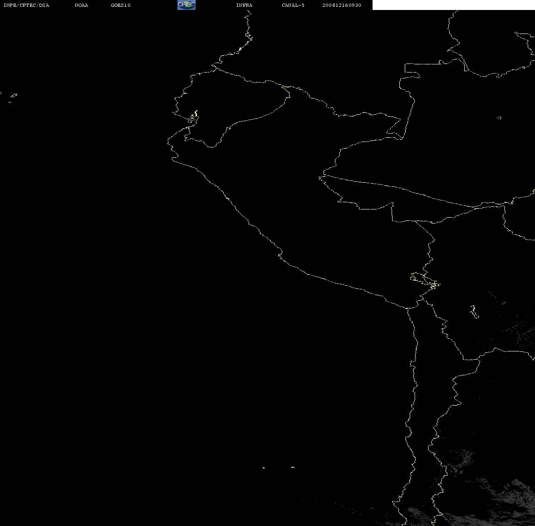Image resolution: width=535 pixels, height=526 pixels.
Task: Click the GOES10 satellite label
Action: (x=121, y=5)
